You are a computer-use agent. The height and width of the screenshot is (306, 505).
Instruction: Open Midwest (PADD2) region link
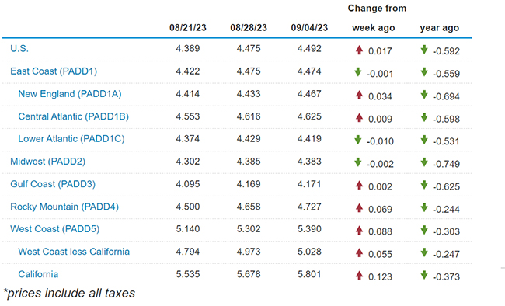pos(47,162)
